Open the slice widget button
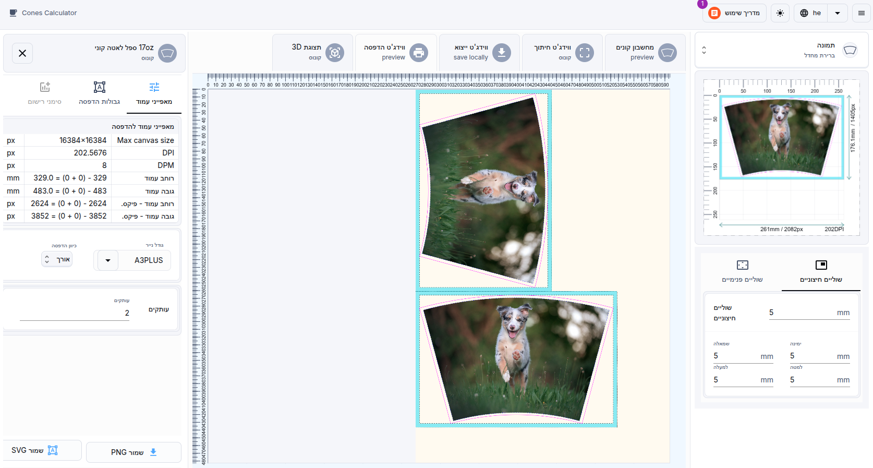Screen dimensions: 873x468 pos(562,52)
